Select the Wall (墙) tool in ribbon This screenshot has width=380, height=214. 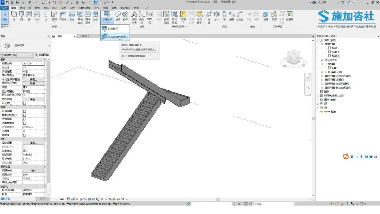tap(14, 16)
